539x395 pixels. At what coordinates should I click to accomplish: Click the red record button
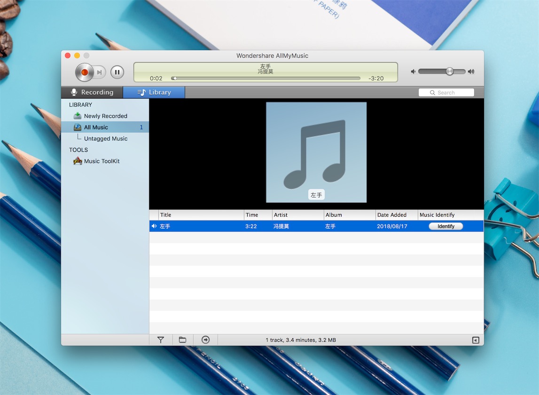click(85, 72)
